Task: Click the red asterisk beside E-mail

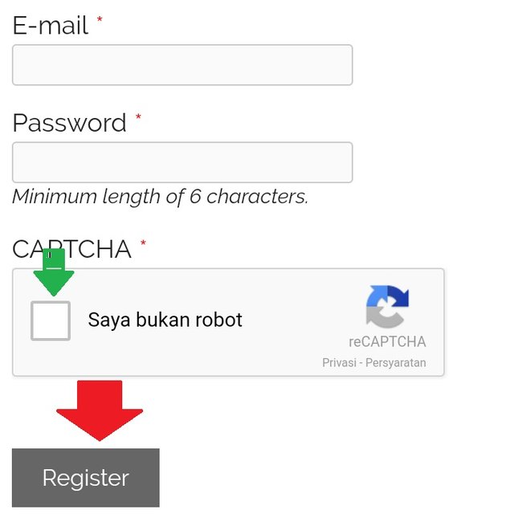Action: click(100, 21)
